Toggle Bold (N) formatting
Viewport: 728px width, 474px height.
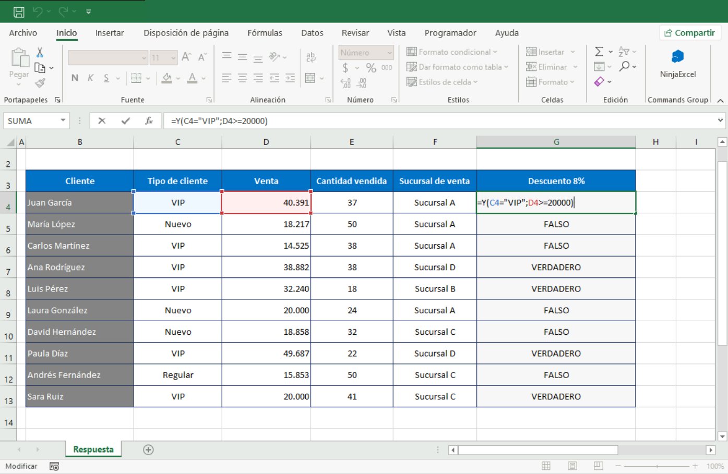(x=75, y=78)
